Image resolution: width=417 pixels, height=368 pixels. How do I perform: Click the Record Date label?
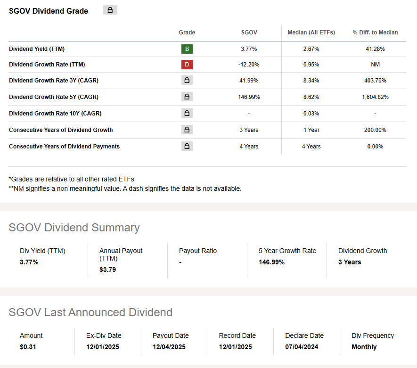pyautogui.click(x=237, y=335)
